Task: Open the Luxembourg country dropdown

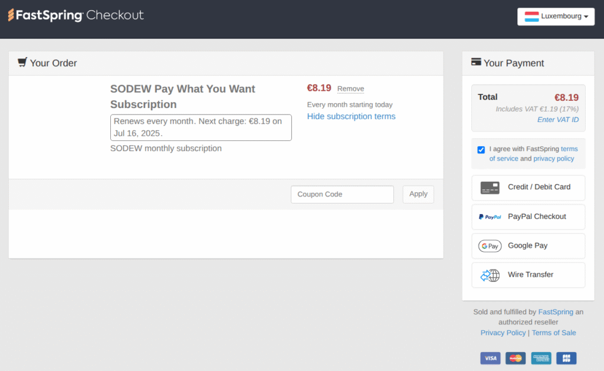Action: [x=556, y=17]
